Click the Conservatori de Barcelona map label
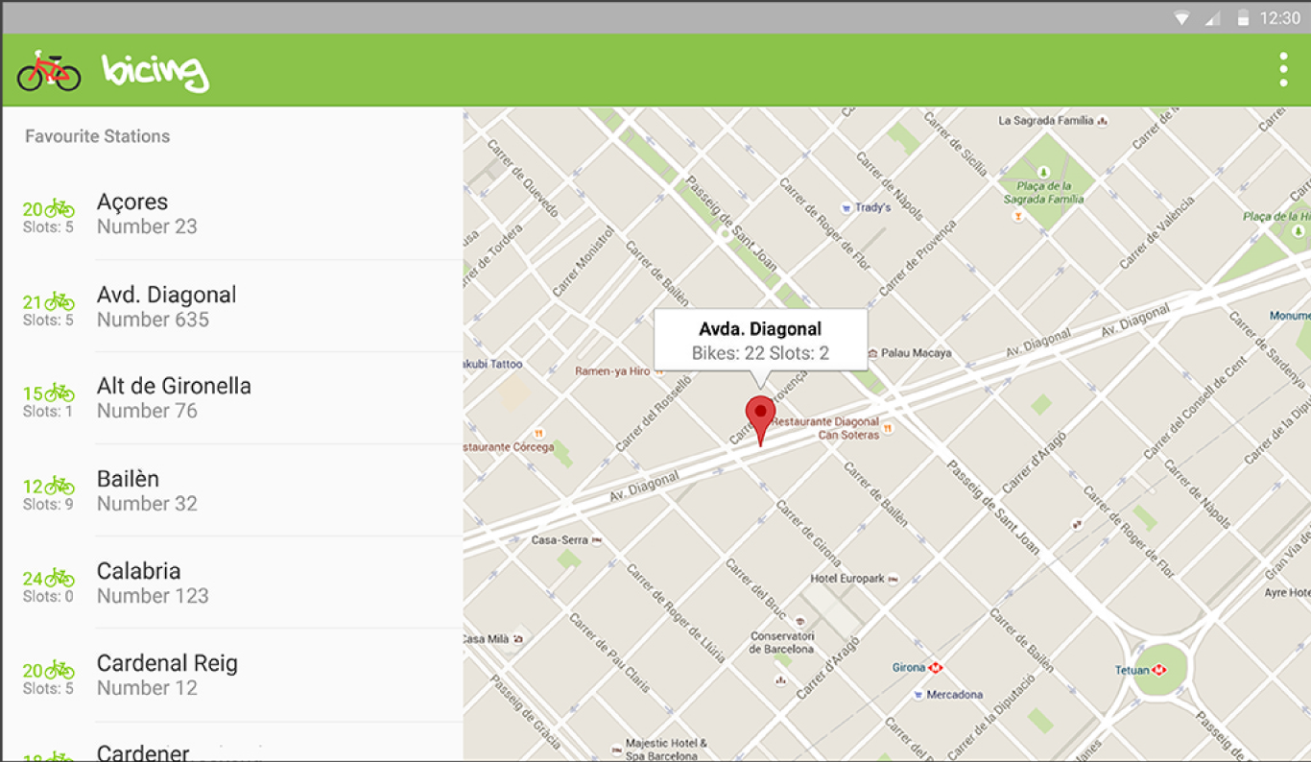This screenshot has height=762, width=1311. click(782, 643)
